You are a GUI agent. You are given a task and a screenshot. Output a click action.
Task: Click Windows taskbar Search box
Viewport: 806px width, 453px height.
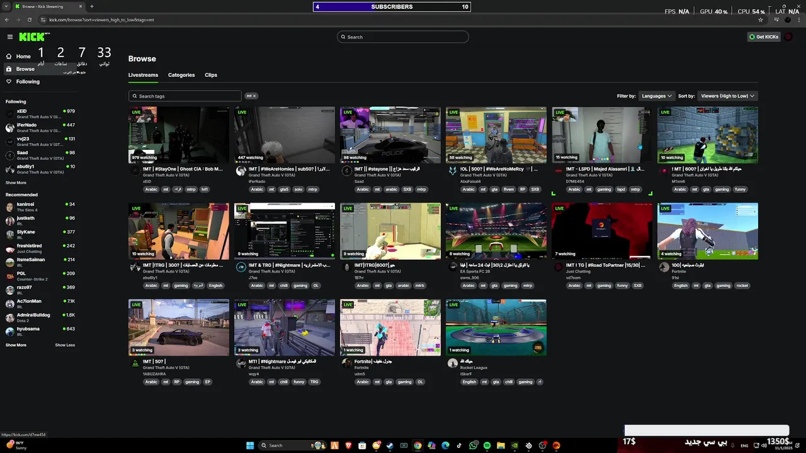click(291, 445)
